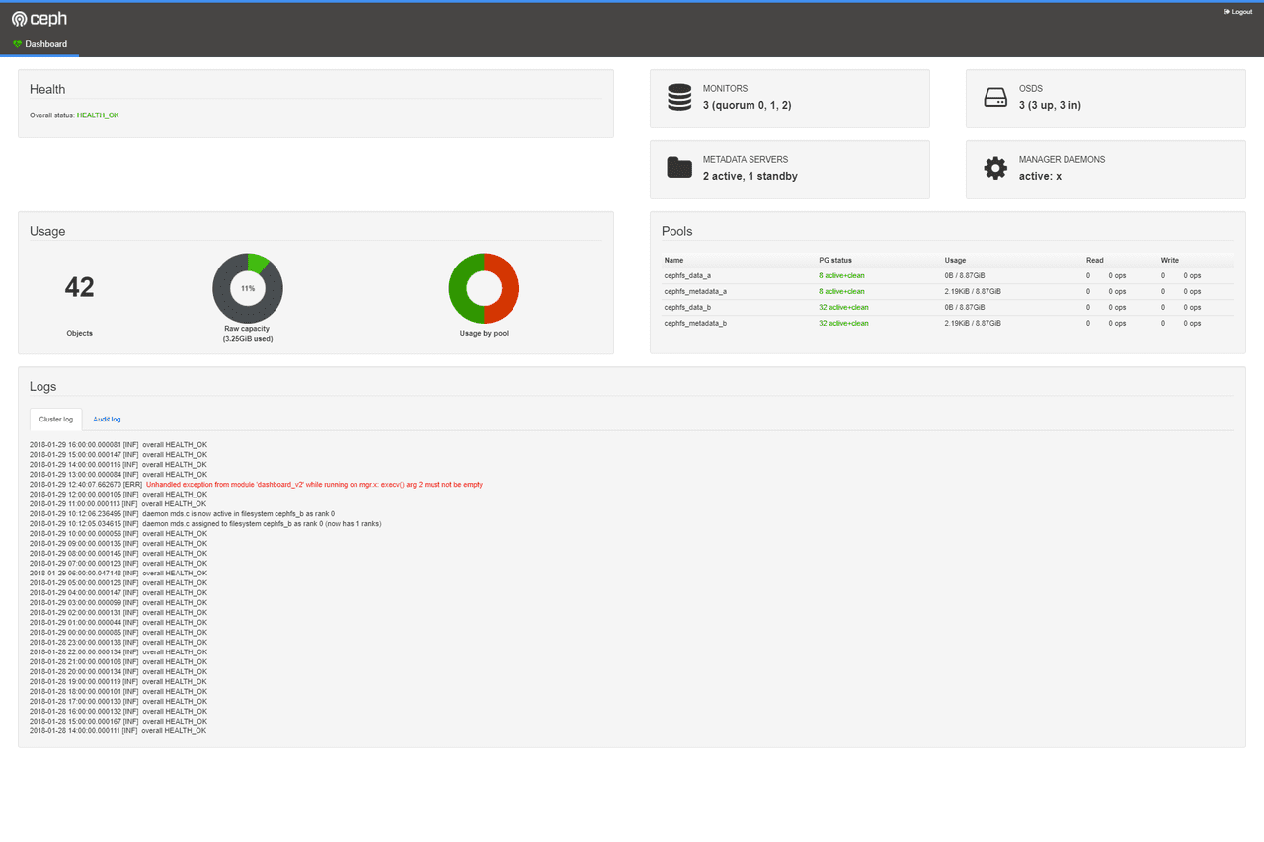Click the Monitors database stack icon
The height and width of the screenshot is (842, 1264).
click(x=679, y=97)
